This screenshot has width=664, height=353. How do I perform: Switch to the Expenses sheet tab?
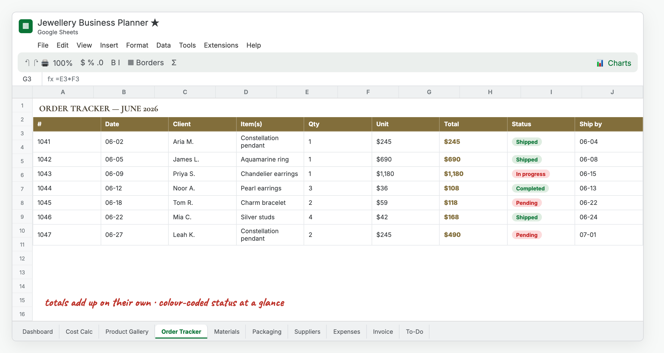(346, 332)
